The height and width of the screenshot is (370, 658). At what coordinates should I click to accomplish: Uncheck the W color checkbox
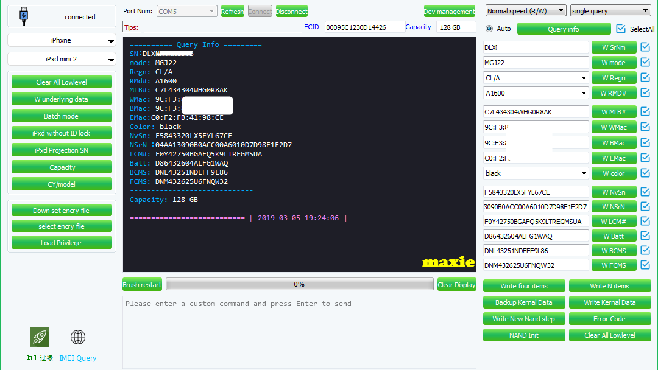tap(645, 173)
